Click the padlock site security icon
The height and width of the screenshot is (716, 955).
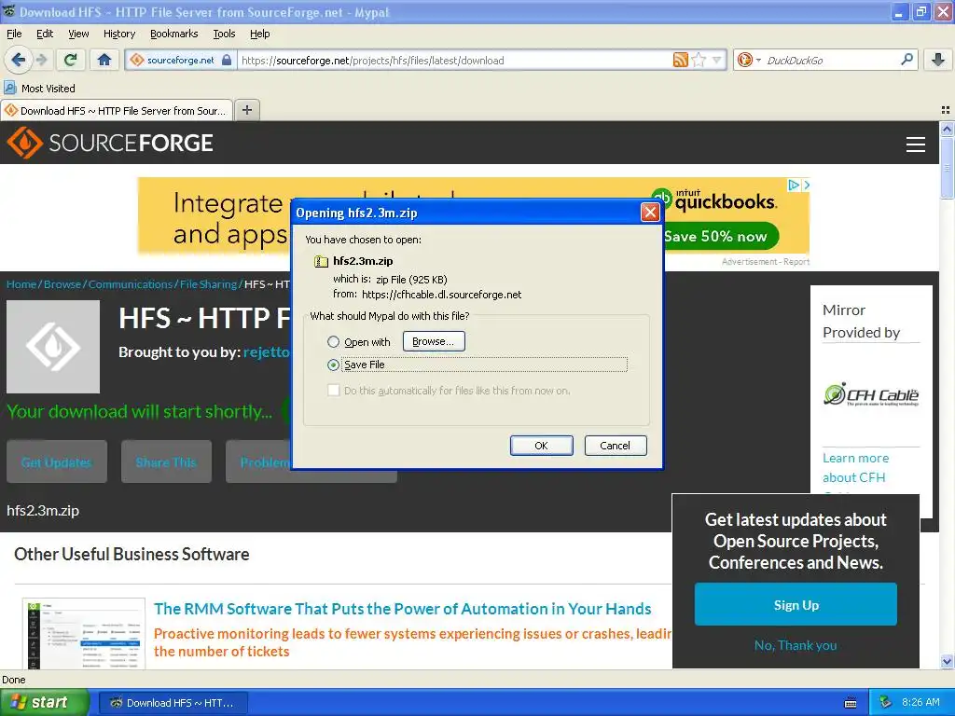point(227,60)
